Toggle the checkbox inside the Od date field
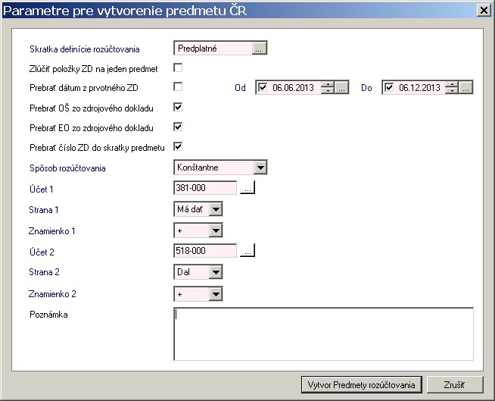The image size is (495, 401). coord(263,88)
